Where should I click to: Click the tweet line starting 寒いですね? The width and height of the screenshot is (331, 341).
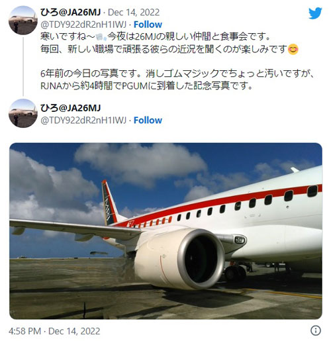[156, 37]
